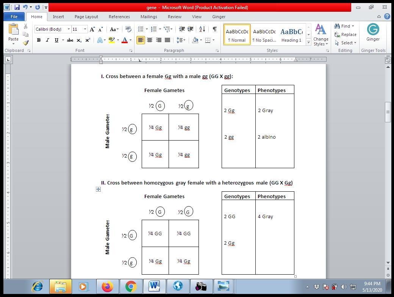Screen dimensions: 394x297
Task: Toggle Bold formatting
Action: (x=39, y=40)
